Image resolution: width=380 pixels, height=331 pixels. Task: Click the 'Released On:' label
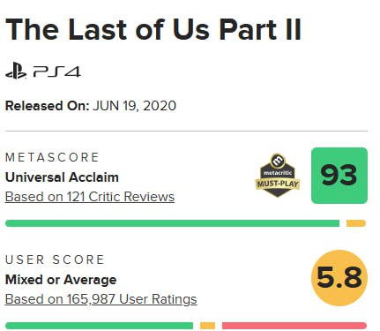47,106
